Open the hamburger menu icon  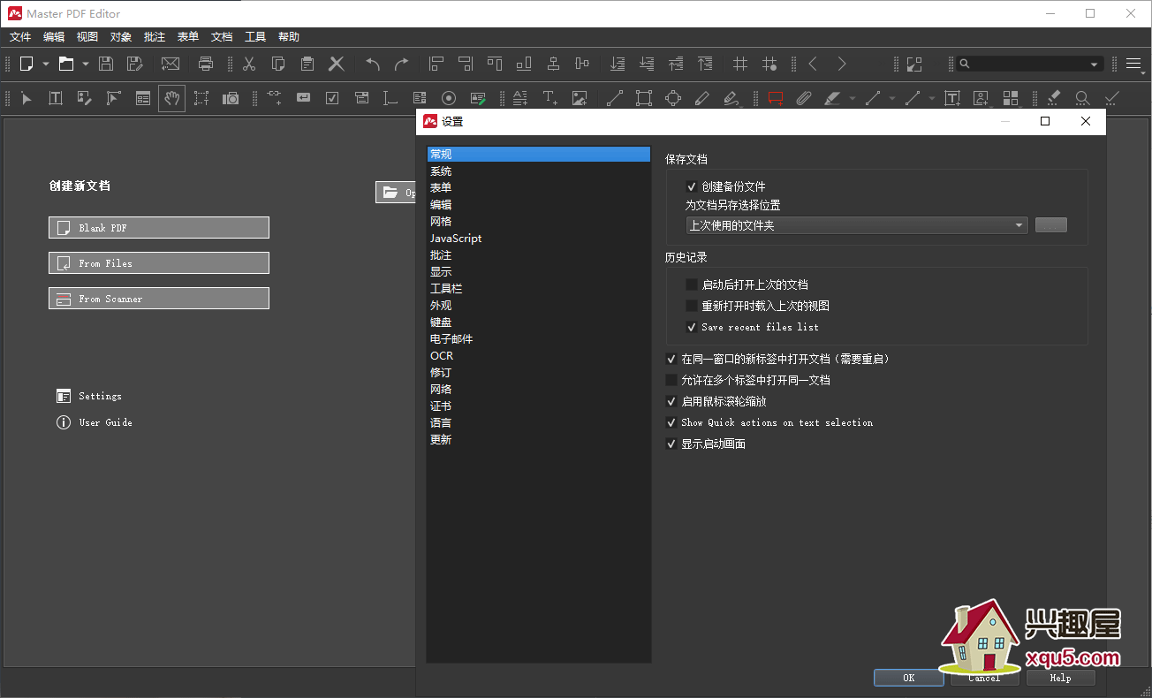click(x=1133, y=64)
